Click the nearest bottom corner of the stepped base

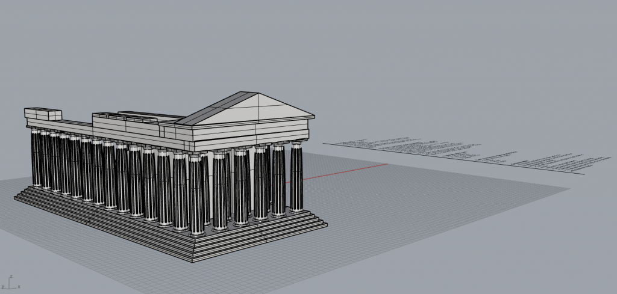tap(192, 260)
